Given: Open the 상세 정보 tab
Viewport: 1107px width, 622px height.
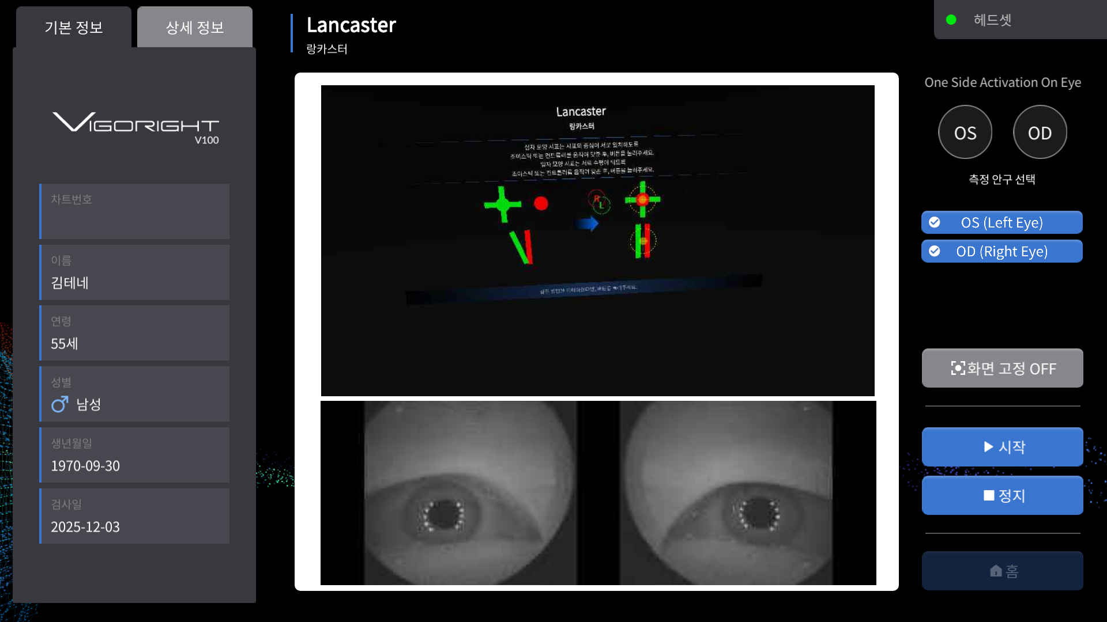Looking at the screenshot, I should tap(194, 27).
